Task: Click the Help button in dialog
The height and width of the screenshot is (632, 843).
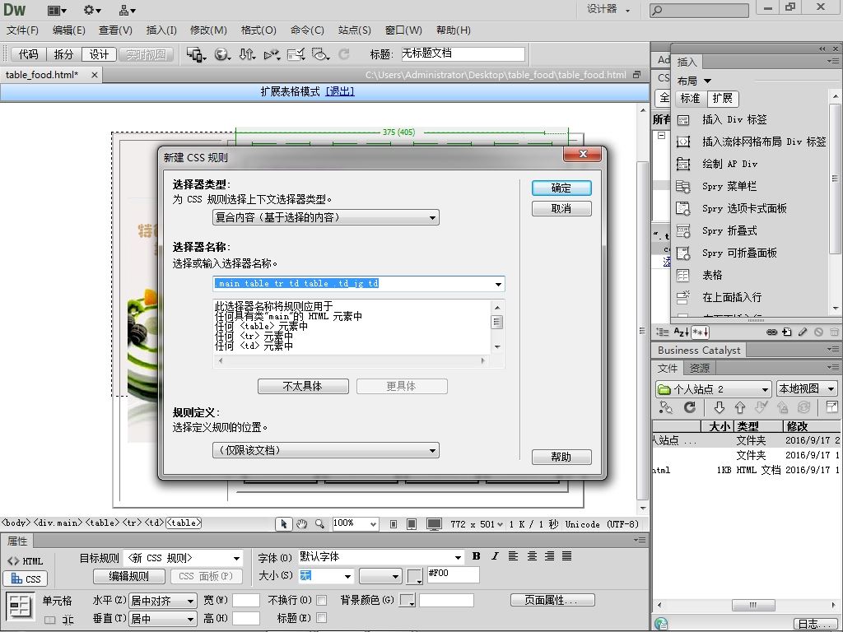Action: 561,457
